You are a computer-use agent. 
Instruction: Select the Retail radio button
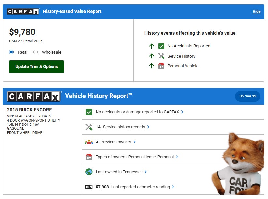11,52
